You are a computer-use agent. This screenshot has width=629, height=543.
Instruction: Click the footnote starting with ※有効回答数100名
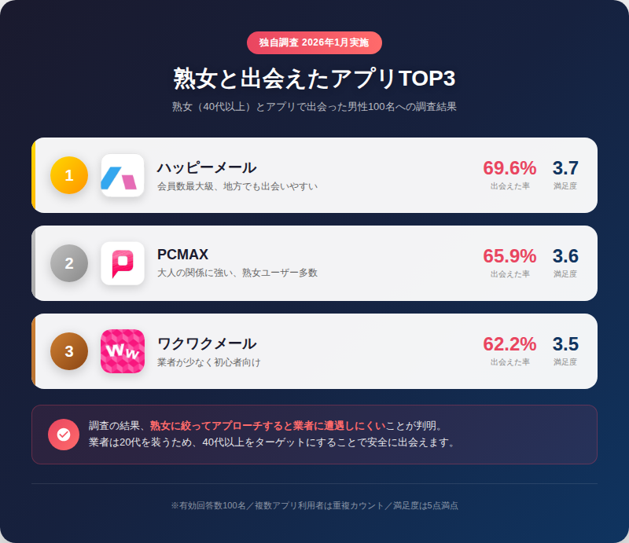click(x=314, y=505)
